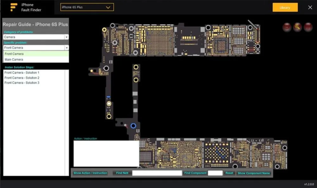The height and width of the screenshot is (188, 317).
Task: Click the blue ring screw hole on the board
Action: tap(133, 126)
